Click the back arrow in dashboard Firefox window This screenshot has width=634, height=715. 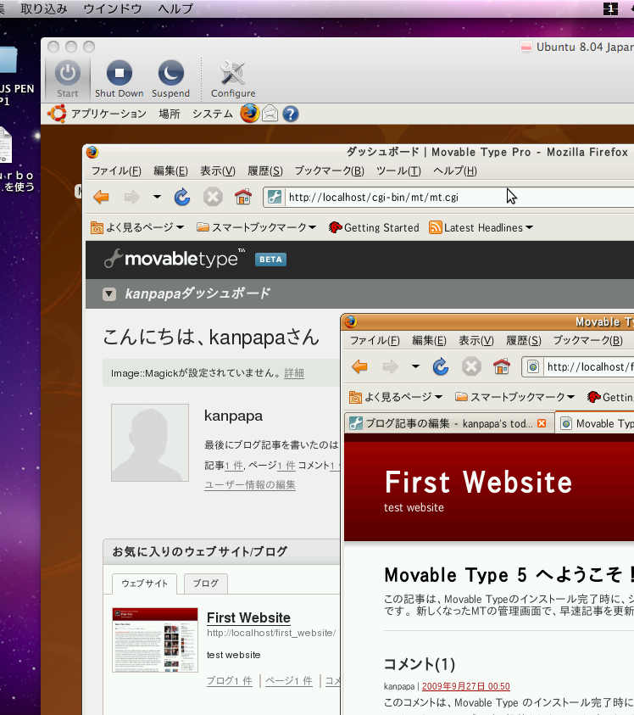coord(101,198)
